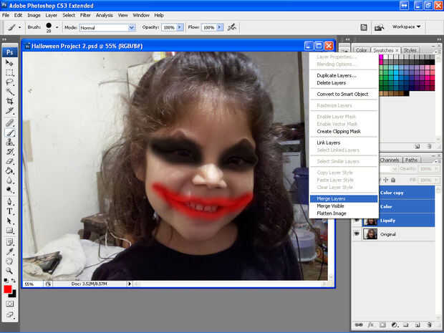Switch to the Channels tab
This screenshot has width=444, height=333.
click(390, 160)
